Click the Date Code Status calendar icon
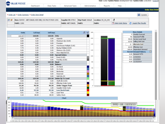The width and height of the screenshot is (165, 124). point(113,23)
